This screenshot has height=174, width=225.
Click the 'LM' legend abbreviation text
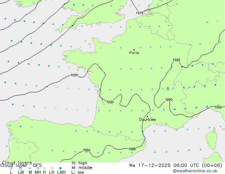coord(21,172)
